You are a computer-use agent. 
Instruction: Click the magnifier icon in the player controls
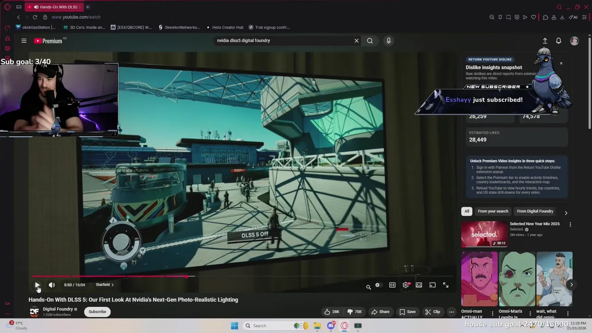coord(369,287)
